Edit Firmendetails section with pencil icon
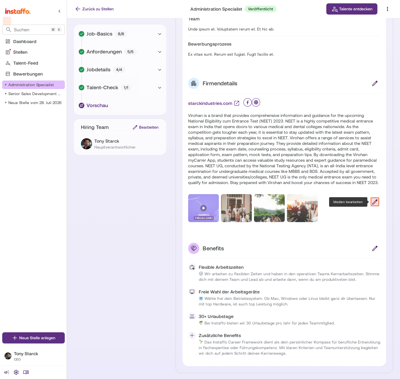The width and height of the screenshot is (400, 379). point(375,83)
